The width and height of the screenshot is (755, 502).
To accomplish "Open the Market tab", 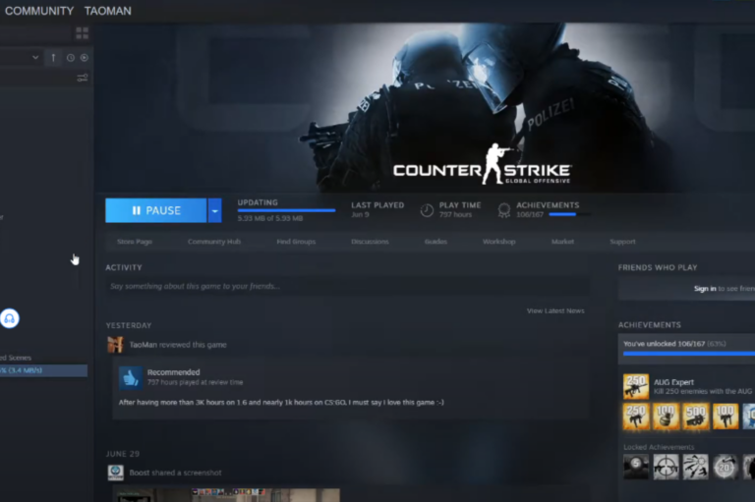I will coord(562,242).
